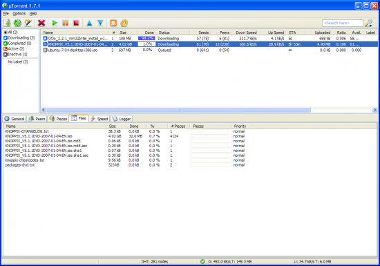380x266 pixels.
Task: Select the OOo_2.2.1_Win32Intel torrent row
Action: [209, 38]
